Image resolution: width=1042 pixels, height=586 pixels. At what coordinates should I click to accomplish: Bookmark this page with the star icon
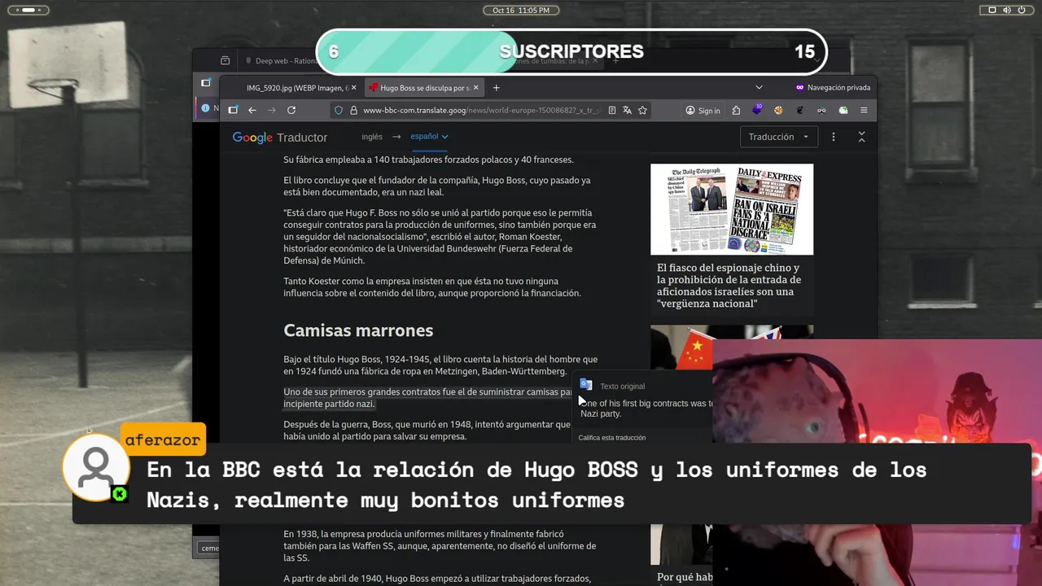click(x=642, y=110)
